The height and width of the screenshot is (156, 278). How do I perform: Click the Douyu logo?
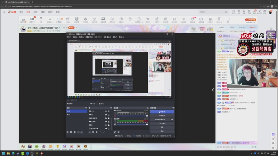[x=12, y=12]
